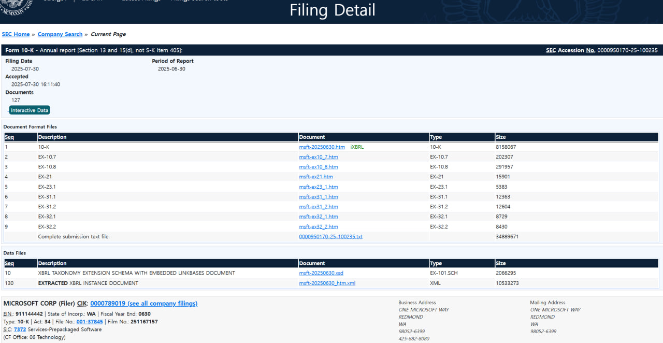Click the Mailing Address heading
The height and width of the screenshot is (343, 663).
[547, 303]
